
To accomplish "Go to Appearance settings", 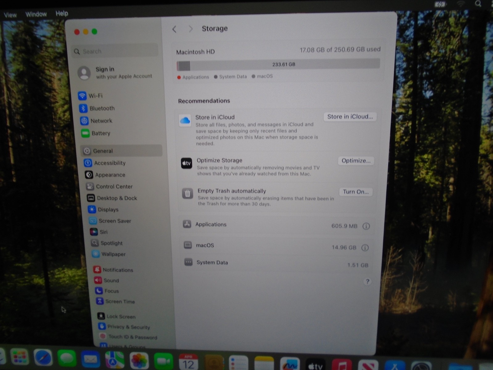I will (x=105, y=175).
